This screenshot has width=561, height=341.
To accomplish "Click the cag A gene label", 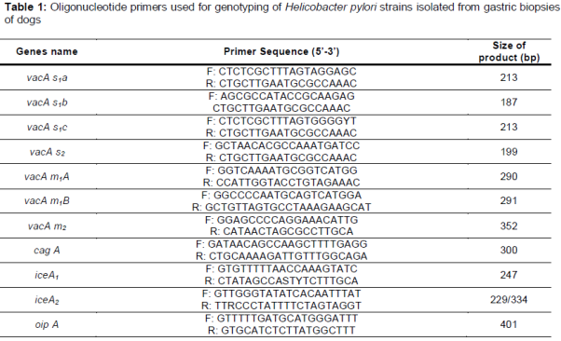I will point(47,250).
